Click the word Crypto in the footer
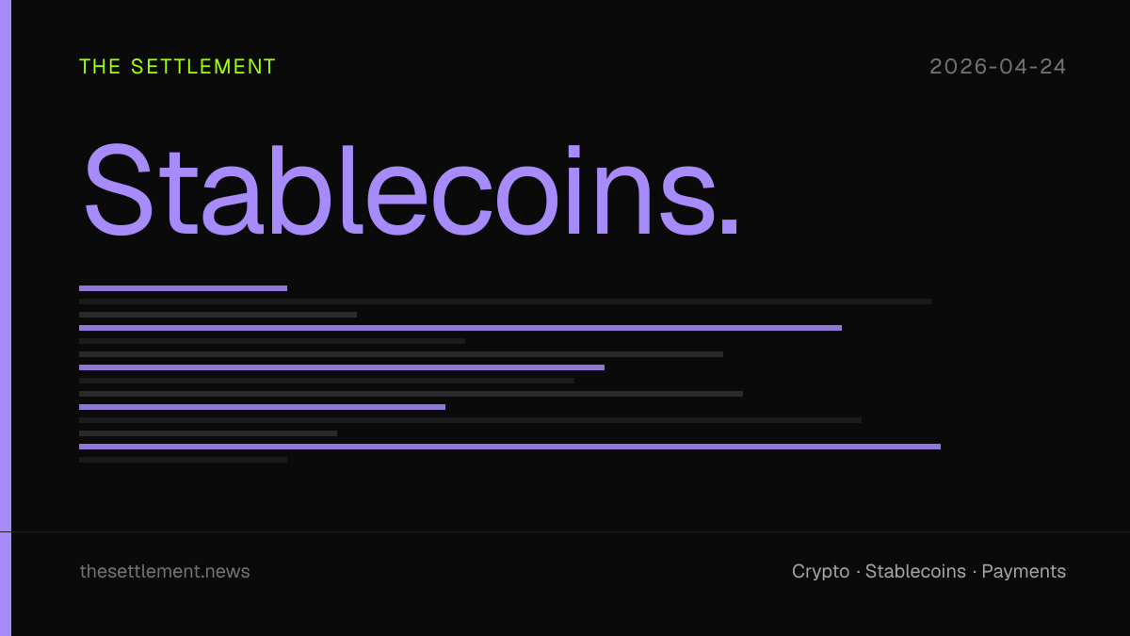 820,572
